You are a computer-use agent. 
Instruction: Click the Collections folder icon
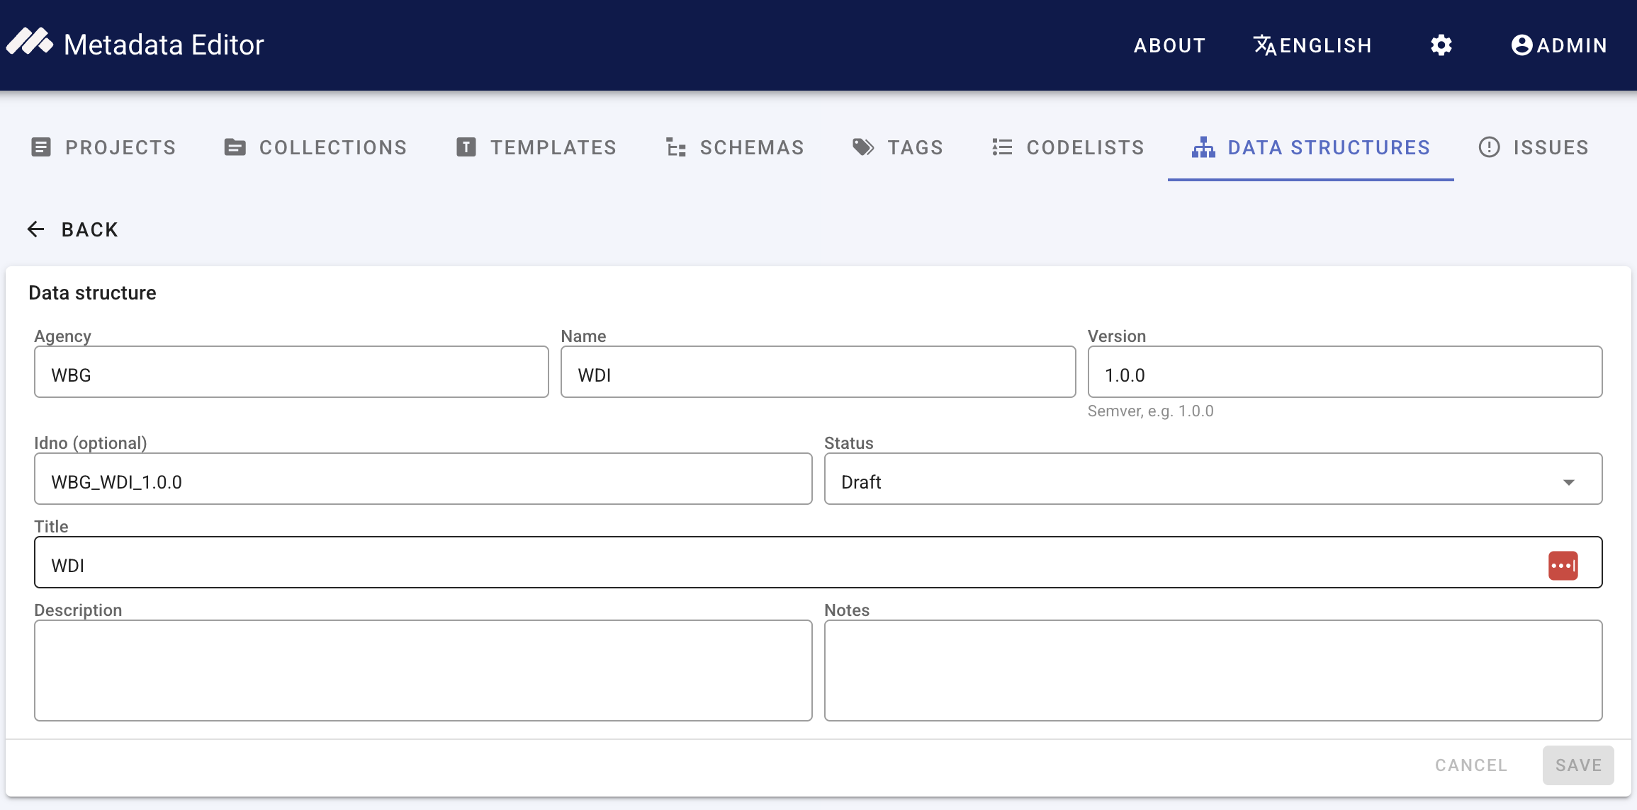point(235,147)
